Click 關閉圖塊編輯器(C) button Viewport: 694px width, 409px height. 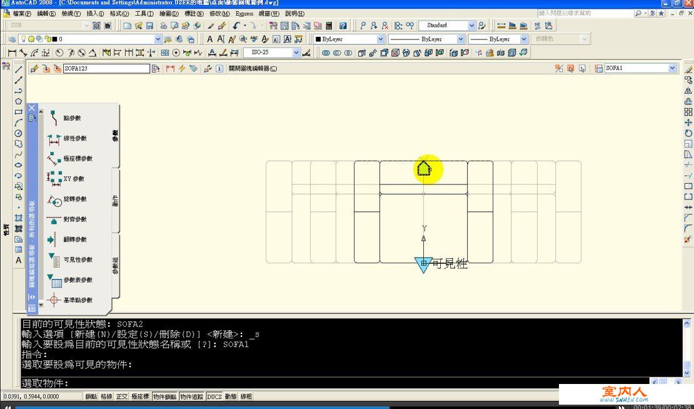coord(253,69)
